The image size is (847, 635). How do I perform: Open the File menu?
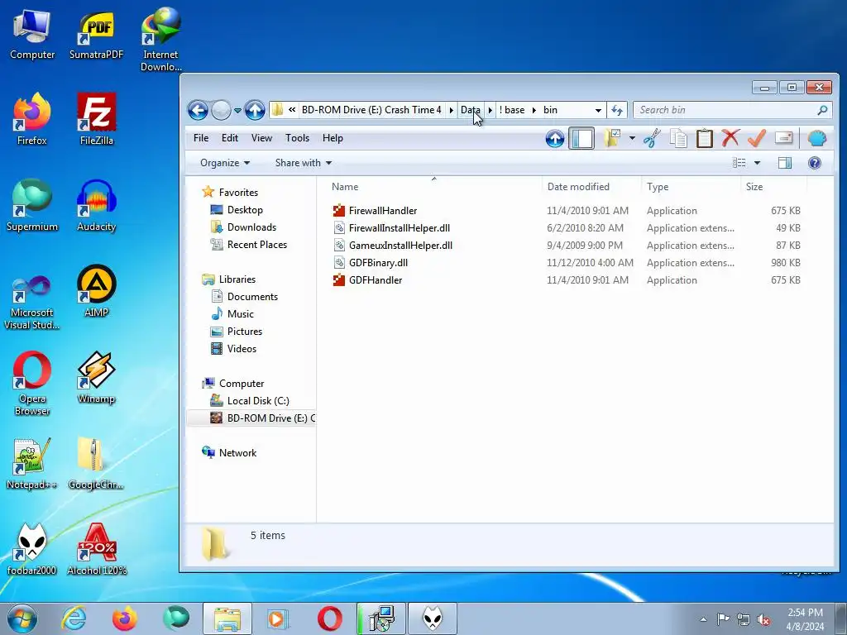(201, 138)
